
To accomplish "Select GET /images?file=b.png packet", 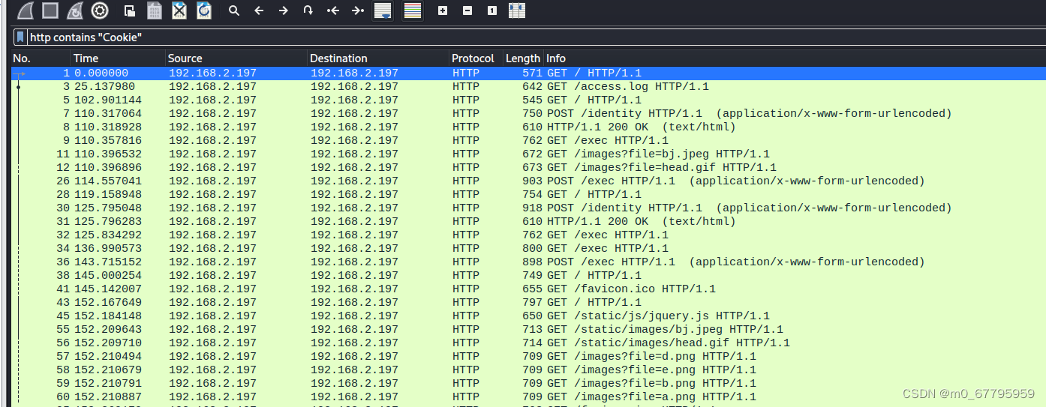I will (x=528, y=384).
